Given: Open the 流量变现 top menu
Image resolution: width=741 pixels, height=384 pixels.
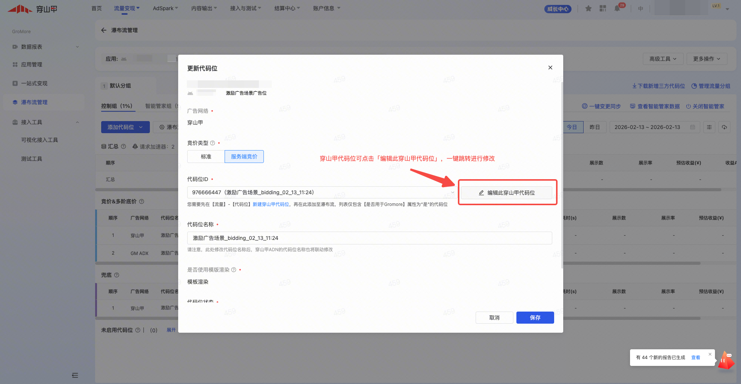Looking at the screenshot, I should 126,8.
